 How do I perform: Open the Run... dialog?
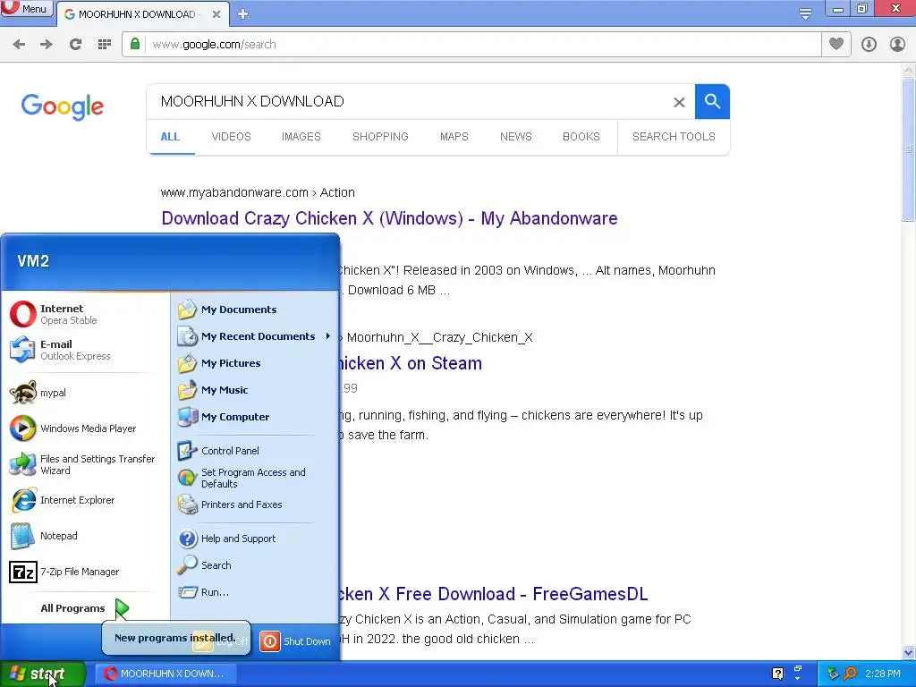pos(255,592)
